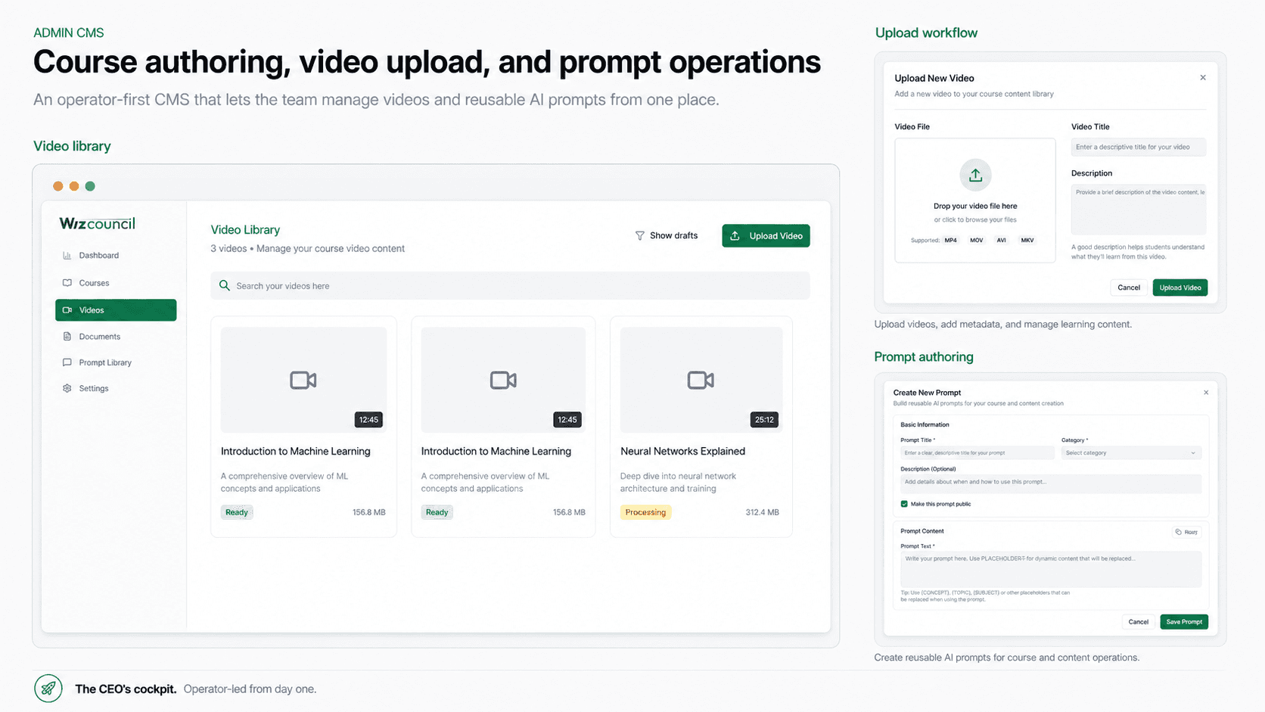This screenshot has height=712, width=1265.
Task: Click the MKV format tag
Action: [x=1027, y=241]
